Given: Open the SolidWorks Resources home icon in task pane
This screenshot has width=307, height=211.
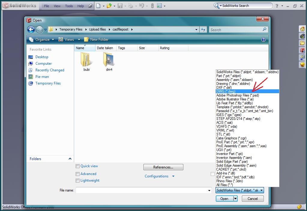Looking at the screenshot, I should pyautogui.click(x=302, y=29).
